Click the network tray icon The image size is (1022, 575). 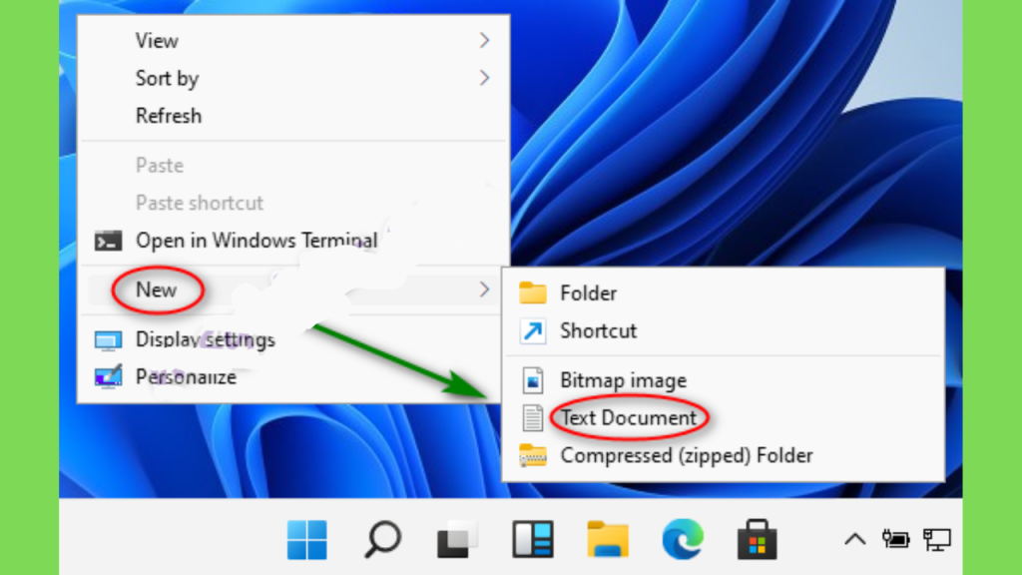[x=937, y=540]
